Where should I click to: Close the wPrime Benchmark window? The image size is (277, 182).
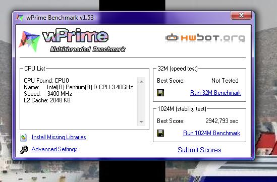click(241, 15)
